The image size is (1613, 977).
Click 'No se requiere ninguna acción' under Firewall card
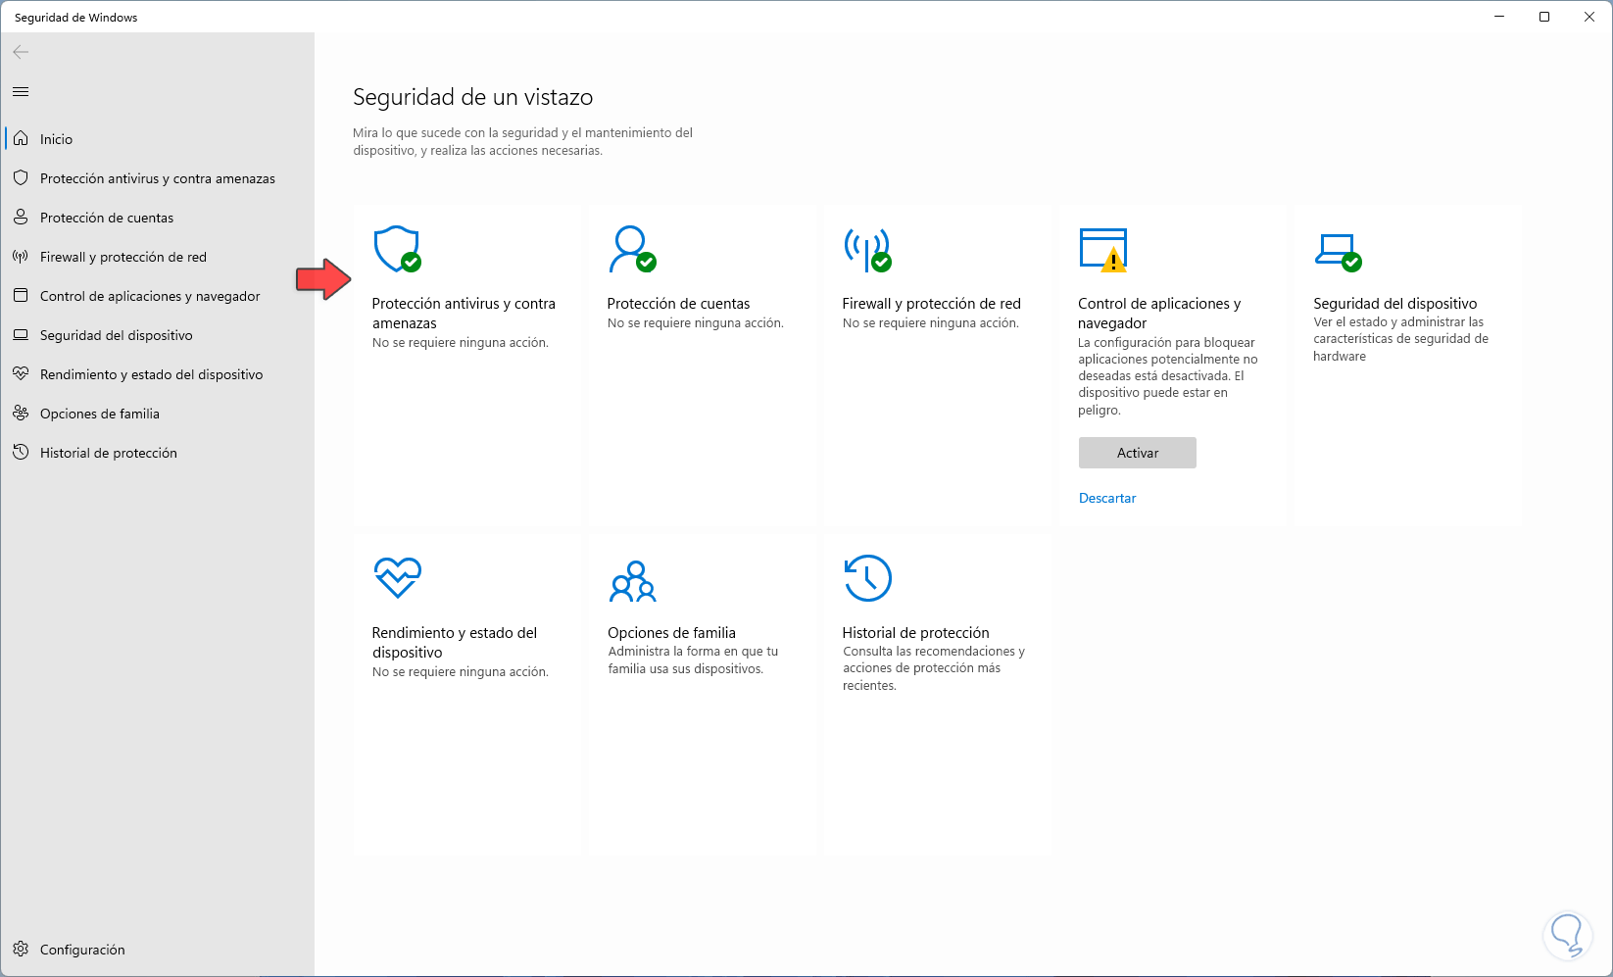coord(931,323)
